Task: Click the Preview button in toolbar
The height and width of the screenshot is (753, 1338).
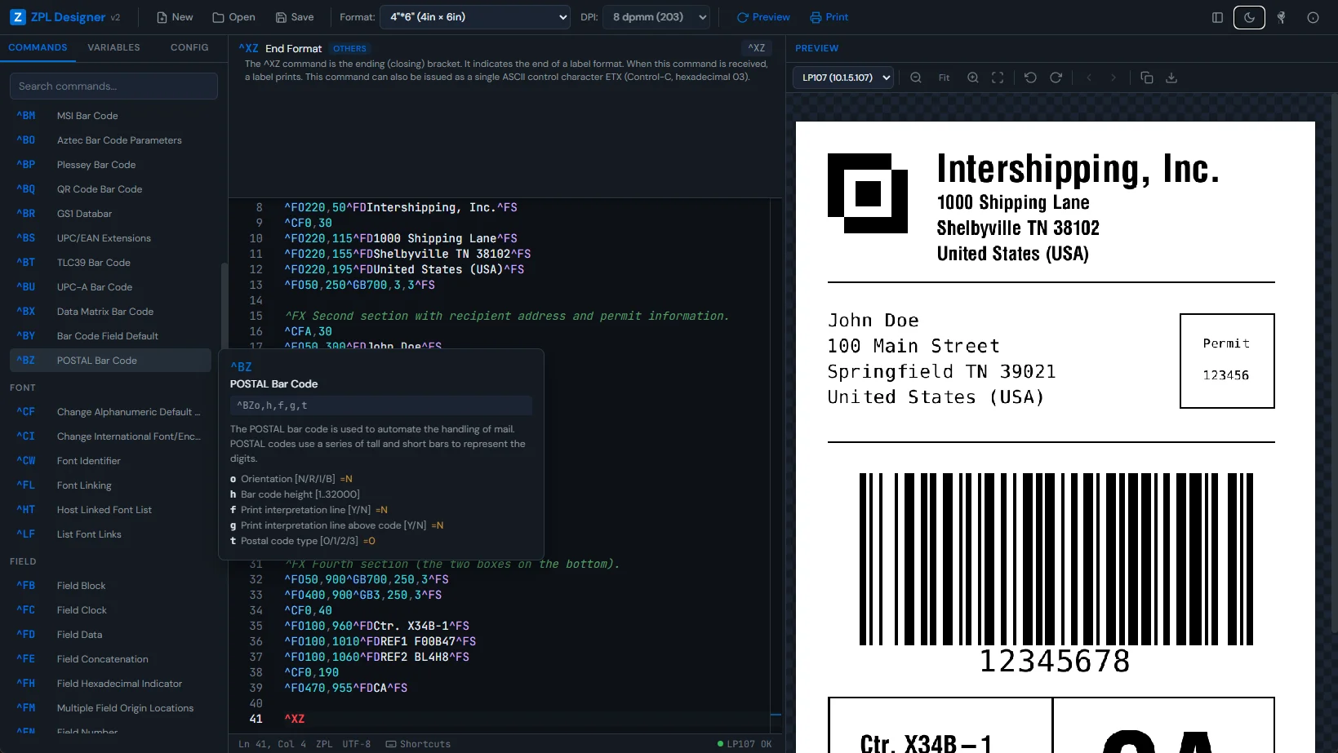Action: pyautogui.click(x=763, y=17)
